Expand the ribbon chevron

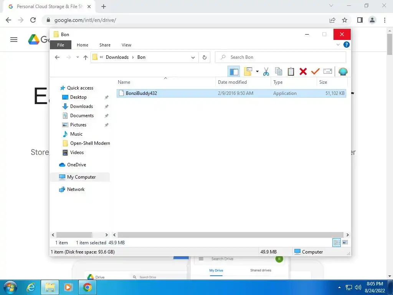click(338, 45)
